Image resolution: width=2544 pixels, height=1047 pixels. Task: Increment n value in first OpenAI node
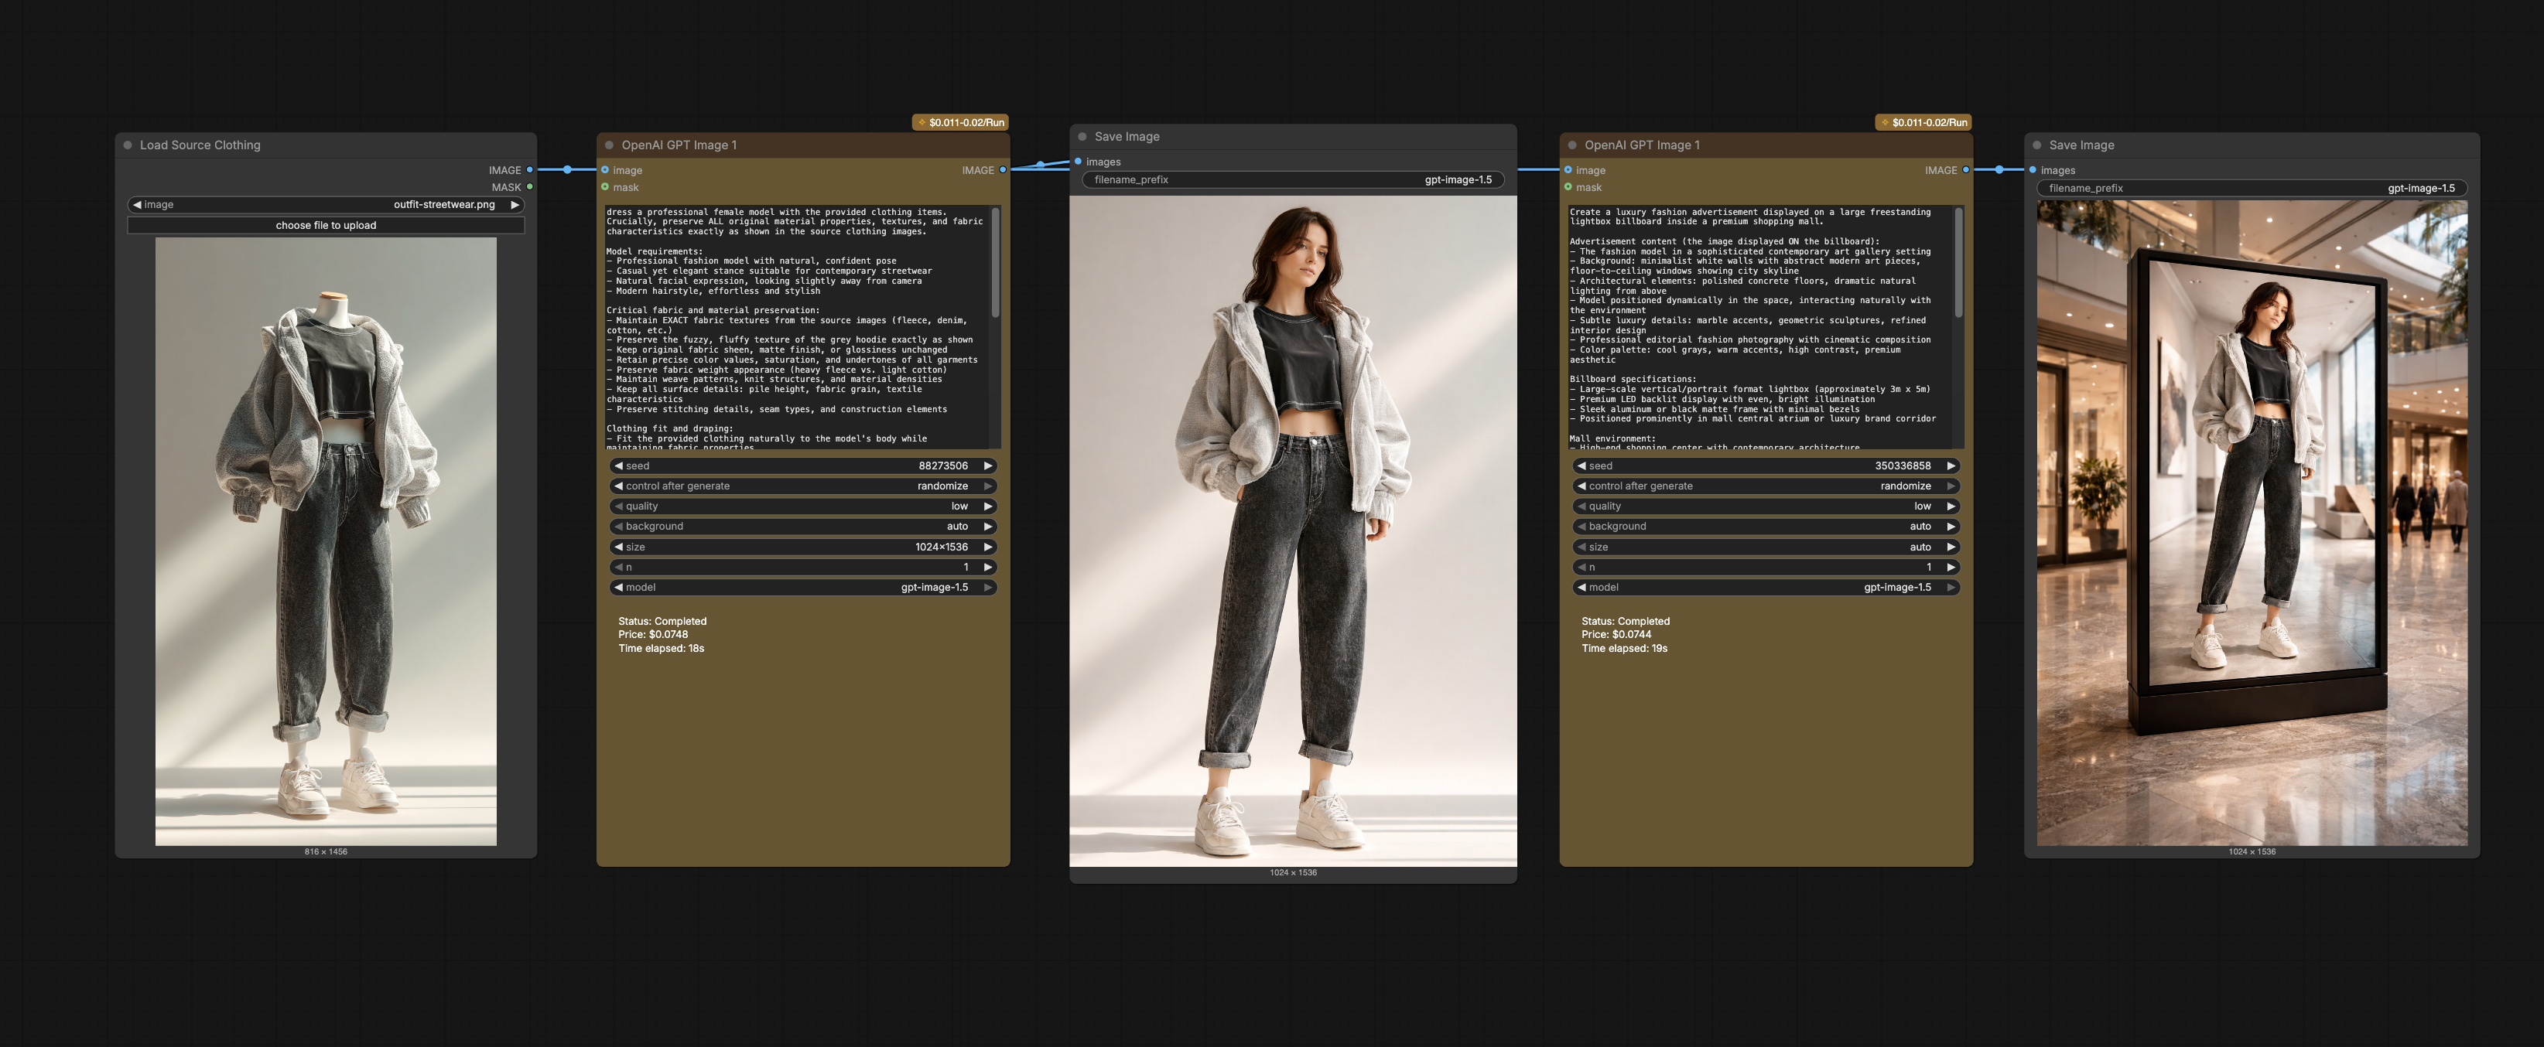(987, 568)
